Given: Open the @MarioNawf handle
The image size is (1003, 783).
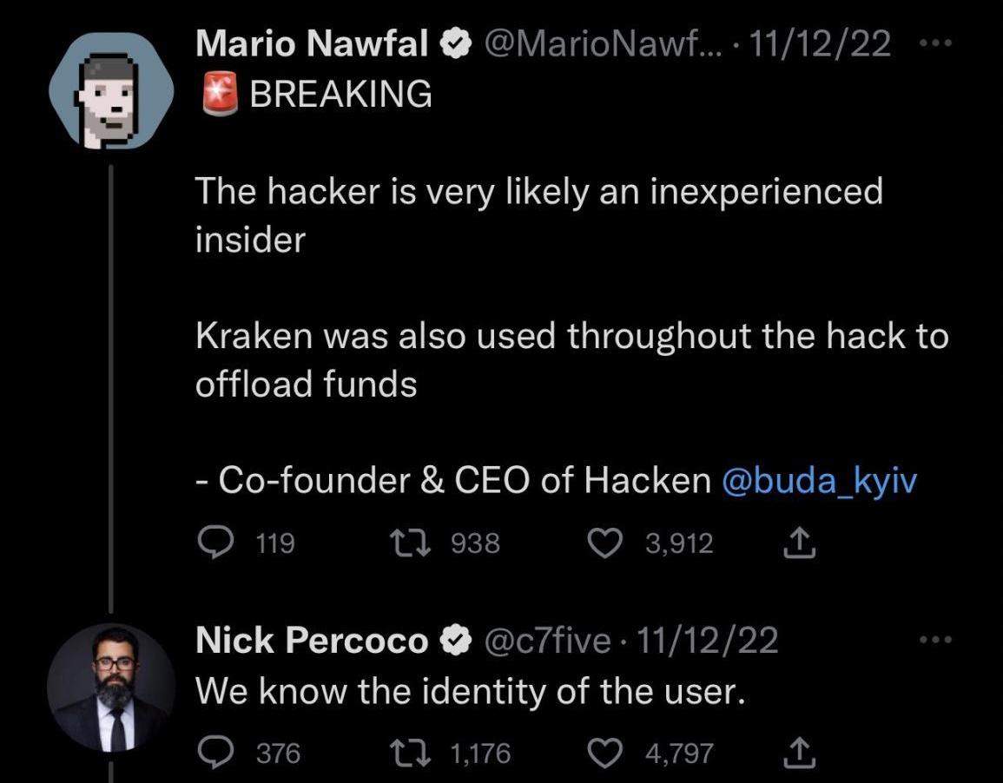Looking at the screenshot, I should (601, 43).
